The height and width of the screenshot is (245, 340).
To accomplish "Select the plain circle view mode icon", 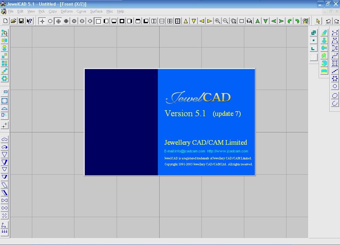I will (x=50, y=21).
